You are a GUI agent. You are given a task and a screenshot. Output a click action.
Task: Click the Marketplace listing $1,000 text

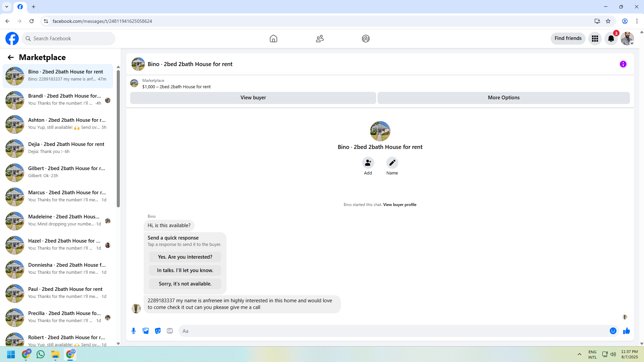pyautogui.click(x=177, y=87)
